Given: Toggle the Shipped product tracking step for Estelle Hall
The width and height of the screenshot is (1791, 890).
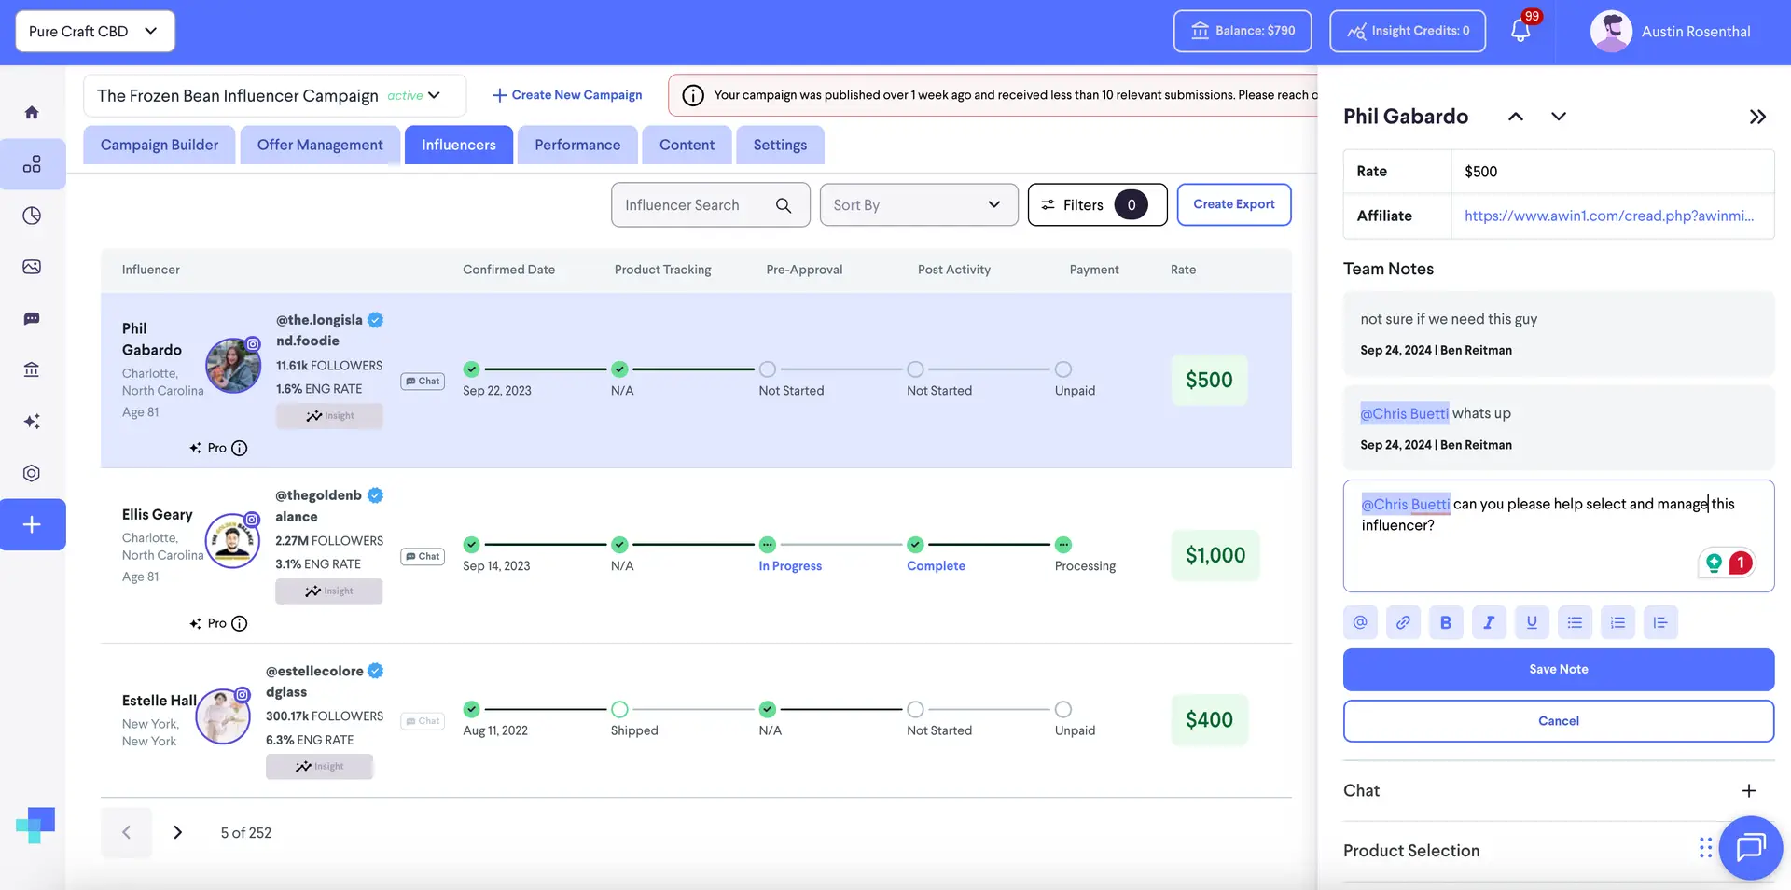Looking at the screenshot, I should click(619, 710).
